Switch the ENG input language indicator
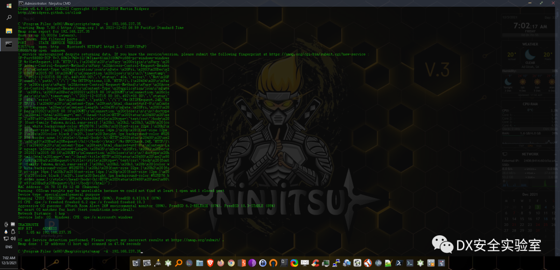560x270 pixels. 9,247
